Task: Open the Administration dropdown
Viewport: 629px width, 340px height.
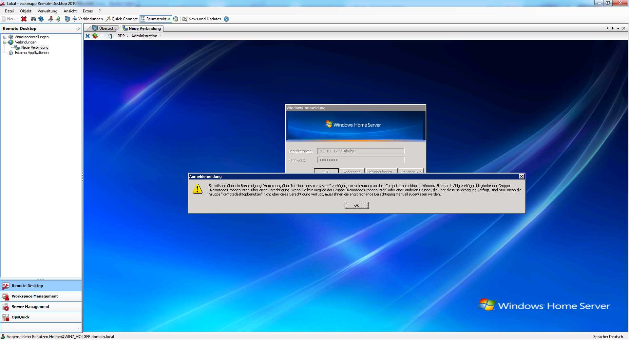Action: [146, 36]
